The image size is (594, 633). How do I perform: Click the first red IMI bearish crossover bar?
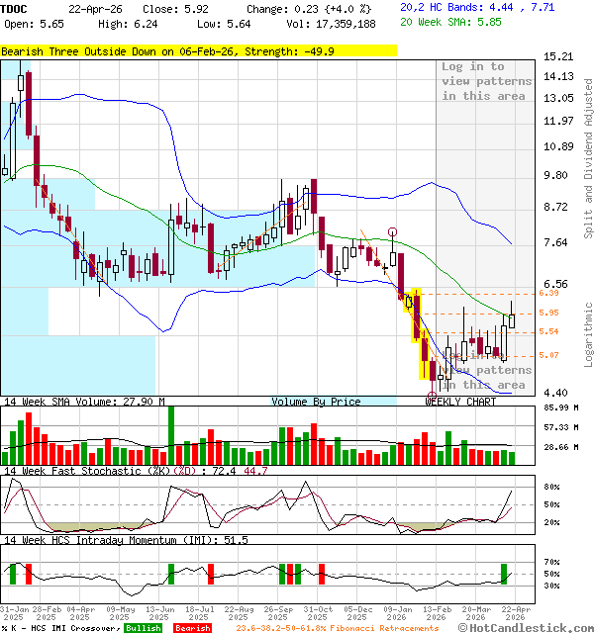pos(29,575)
